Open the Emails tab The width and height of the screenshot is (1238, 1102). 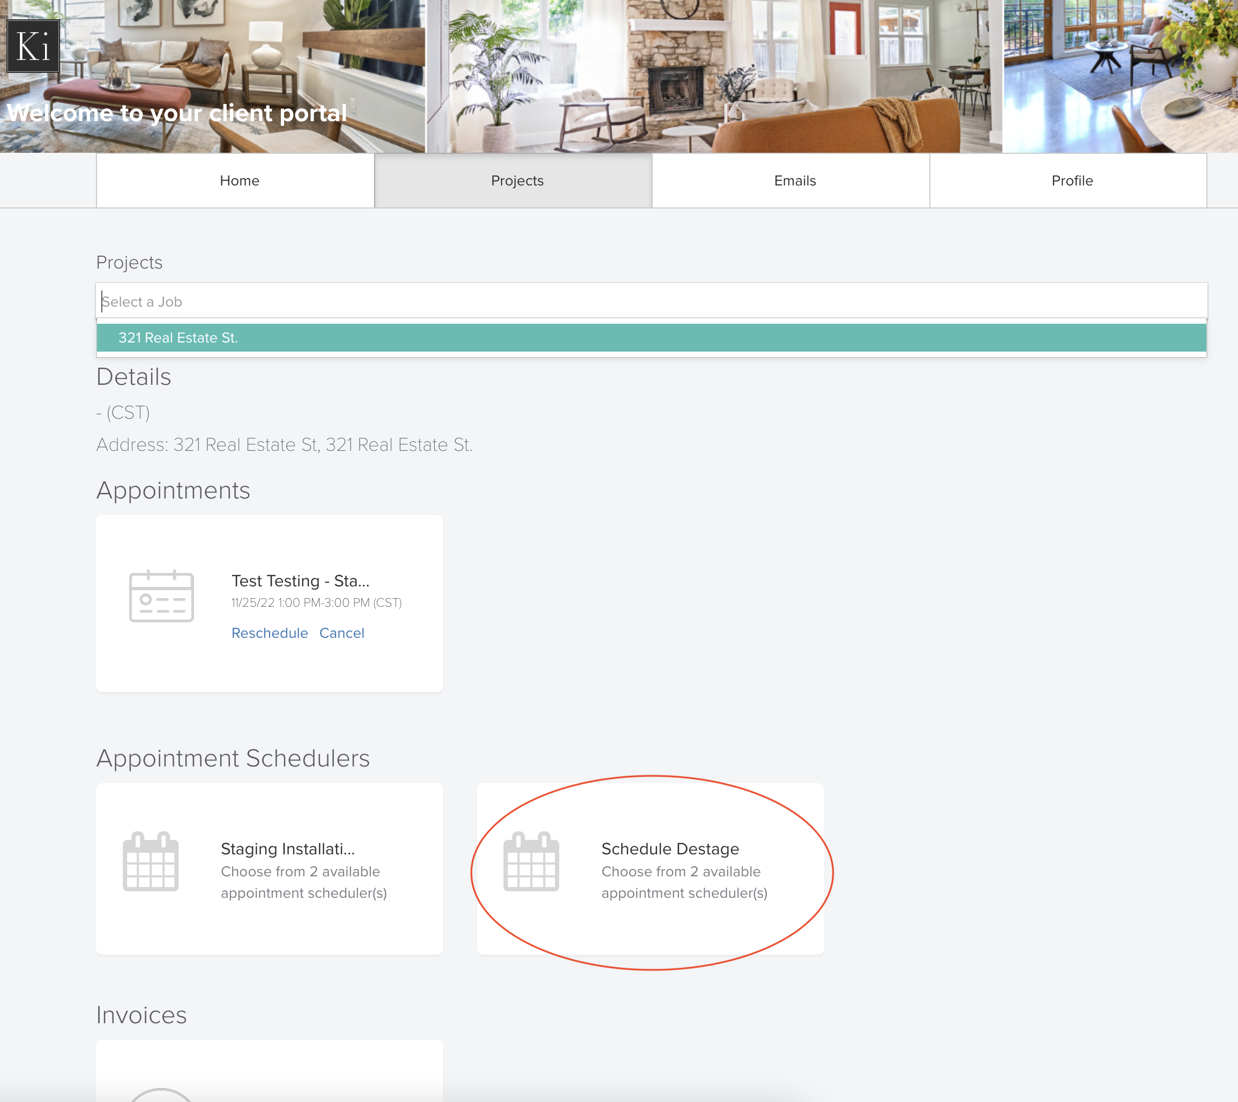coord(790,181)
